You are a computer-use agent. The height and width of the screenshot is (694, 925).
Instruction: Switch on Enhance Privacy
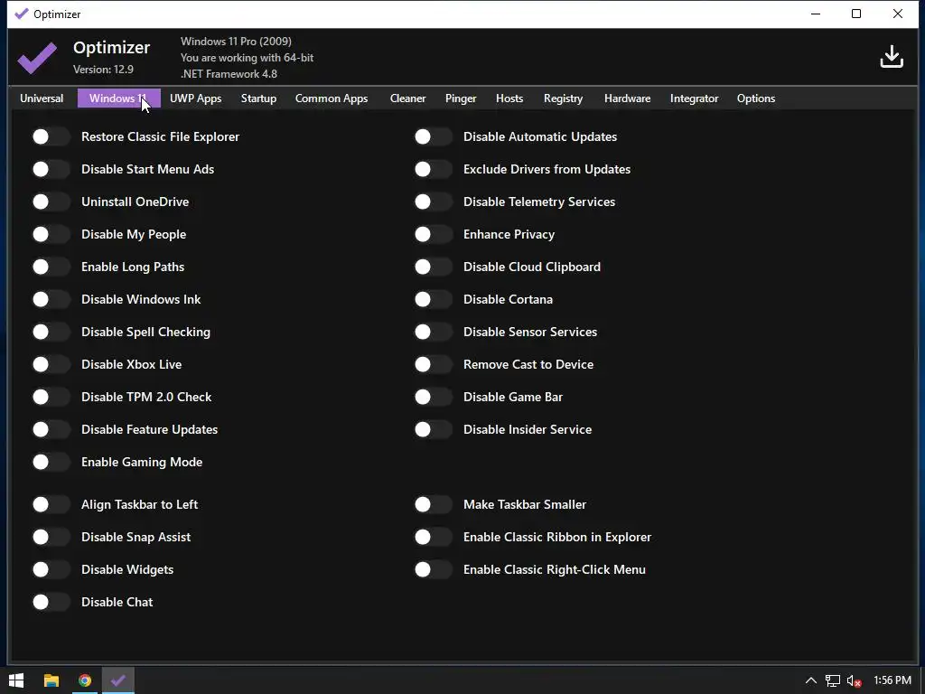click(433, 234)
